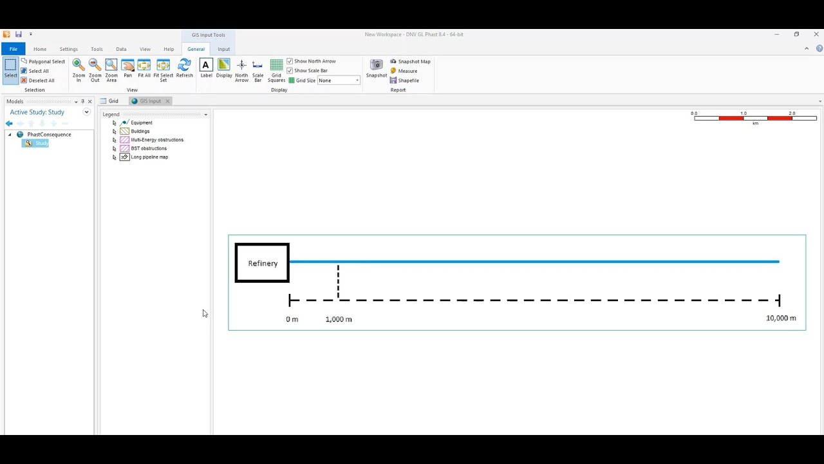Click the Buildings layer hatch swatch
The width and height of the screenshot is (824, 464).
(125, 131)
